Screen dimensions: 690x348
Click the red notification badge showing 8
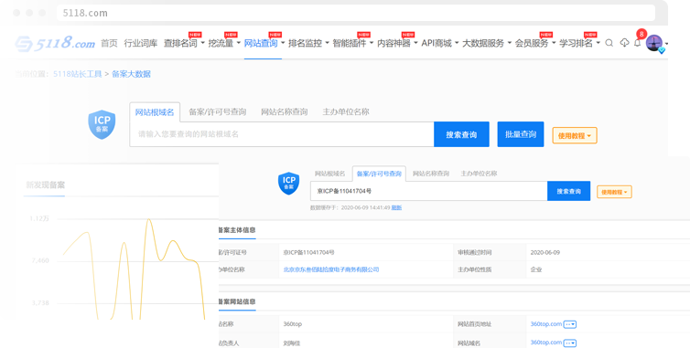pos(641,34)
